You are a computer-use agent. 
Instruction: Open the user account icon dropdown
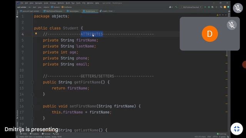pyautogui.click(x=171, y=7)
